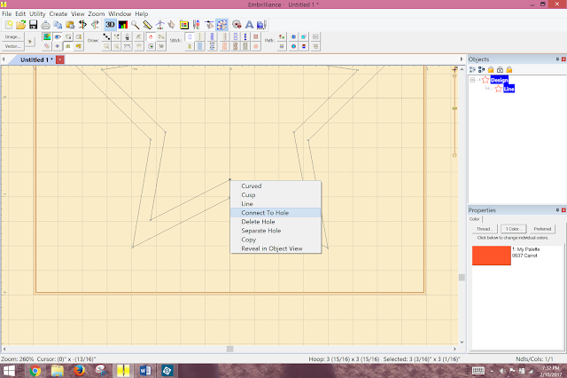Click the Preferred button
The width and height of the screenshot is (567, 378).
point(543,229)
